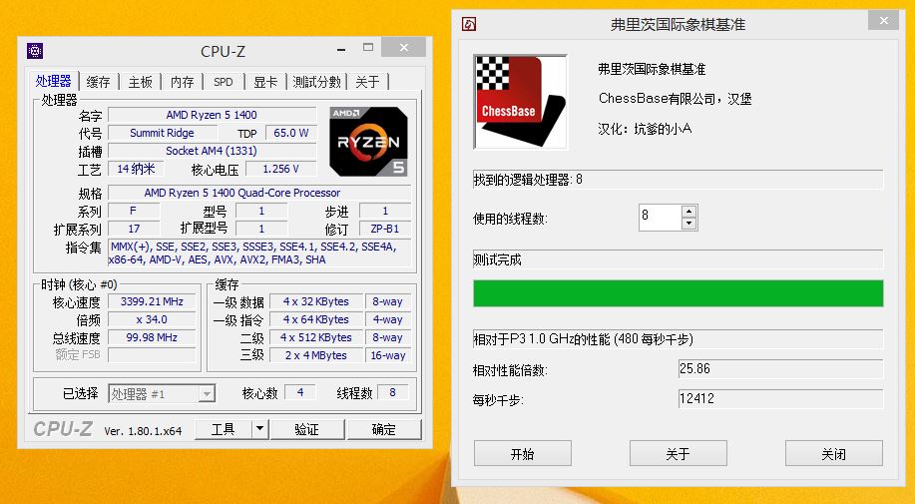This screenshot has width=915, height=504.
Task: Click the L2 cache 4 x 512 KBytes value
Action: click(x=316, y=337)
